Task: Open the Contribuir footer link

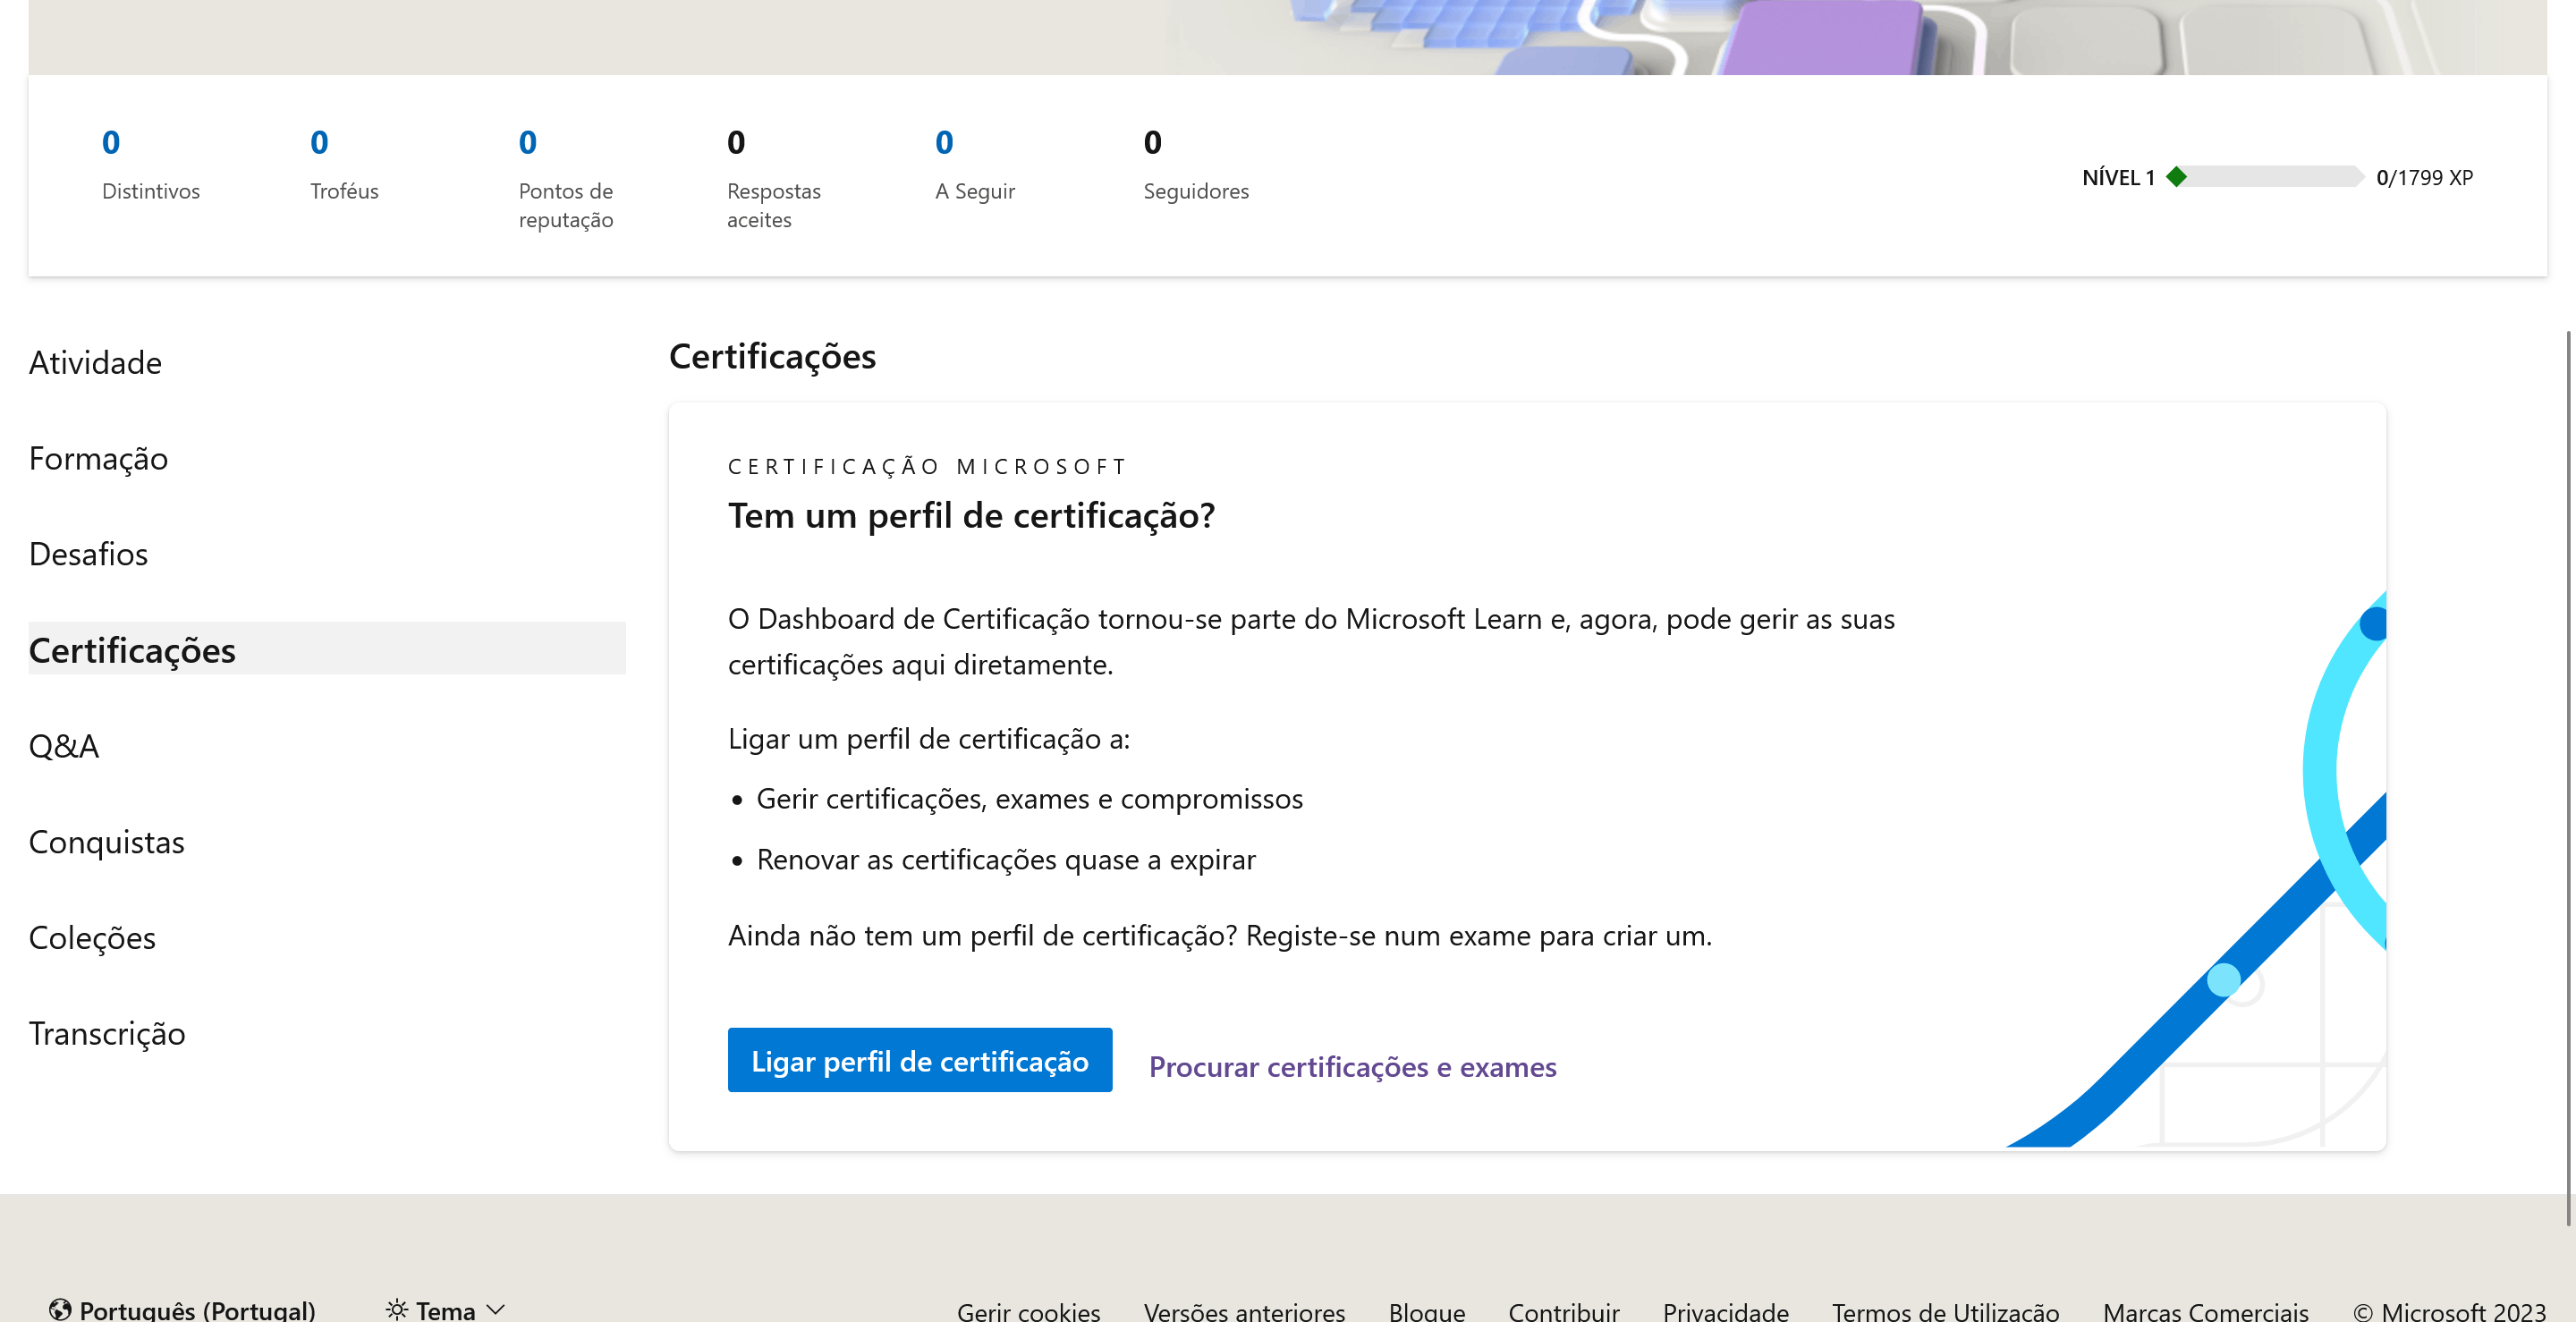Action: (1563, 1311)
